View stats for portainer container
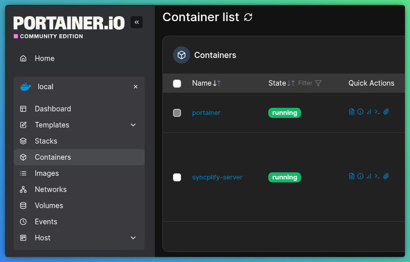The width and height of the screenshot is (410, 262). click(369, 112)
